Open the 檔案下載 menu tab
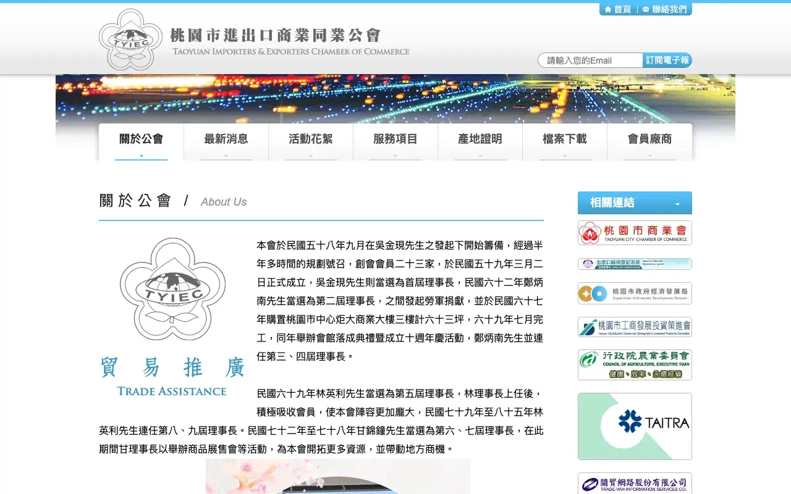This screenshot has height=494, width=791. click(x=565, y=142)
